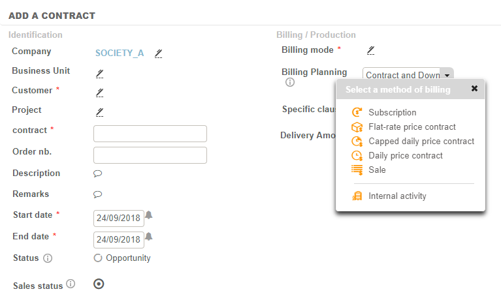Click the contract name input field
Viewport: 501px width, 300px height.
150,134
